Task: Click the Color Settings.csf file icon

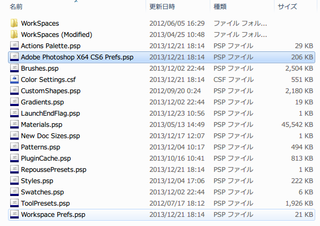Action: pyautogui.click(x=14, y=79)
